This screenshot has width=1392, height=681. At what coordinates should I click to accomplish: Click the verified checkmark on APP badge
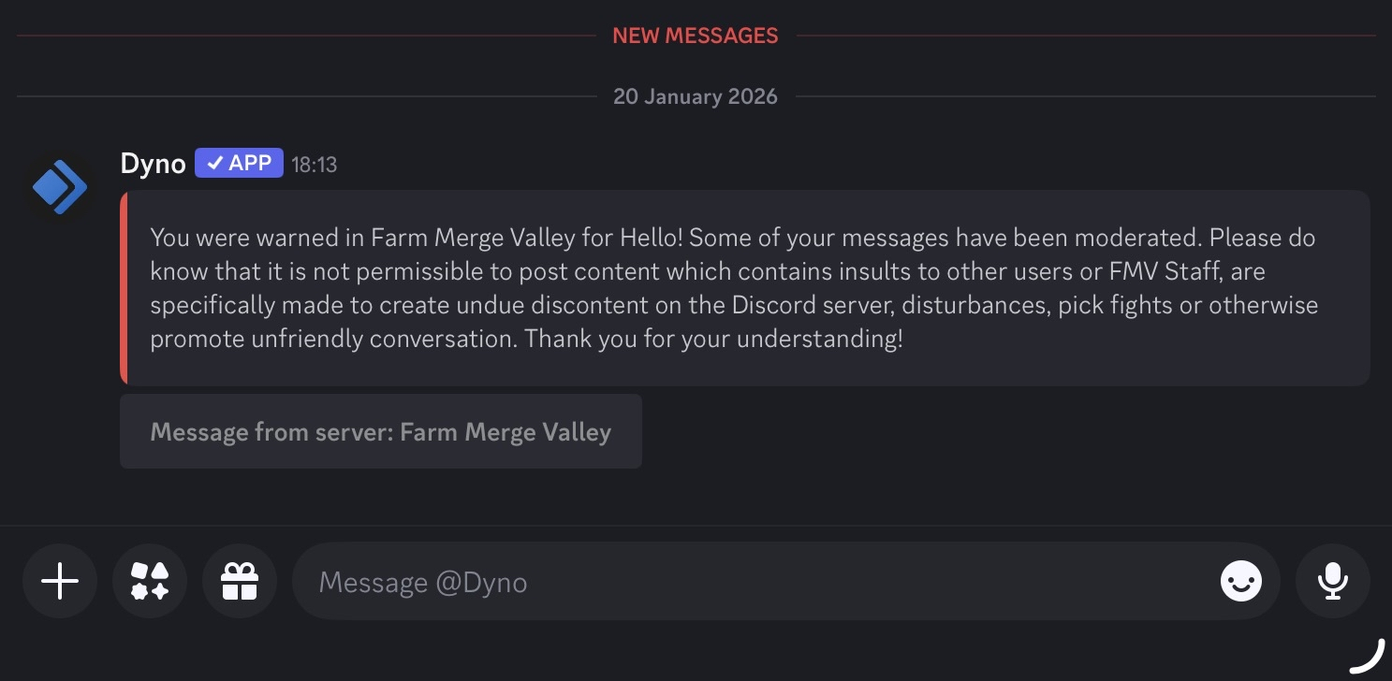point(214,163)
